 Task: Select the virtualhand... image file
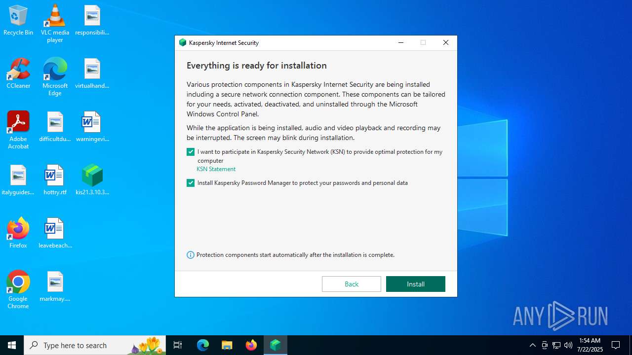[92, 74]
